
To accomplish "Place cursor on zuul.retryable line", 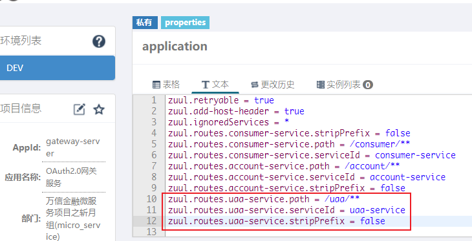I will 221,100.
